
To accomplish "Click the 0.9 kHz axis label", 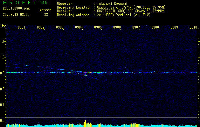I will [3, 73].
